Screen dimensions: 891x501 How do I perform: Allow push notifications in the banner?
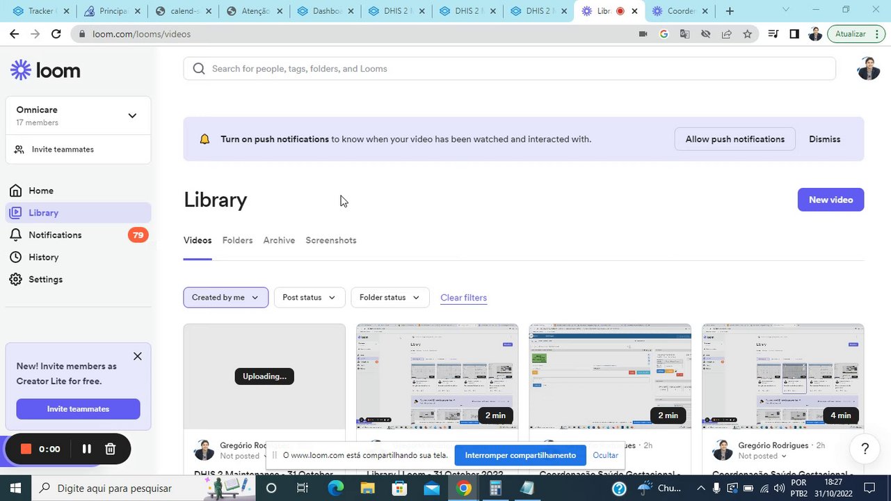click(735, 139)
